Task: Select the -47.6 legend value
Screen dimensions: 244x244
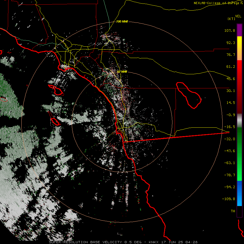Action: pyautogui.click(x=230, y=151)
